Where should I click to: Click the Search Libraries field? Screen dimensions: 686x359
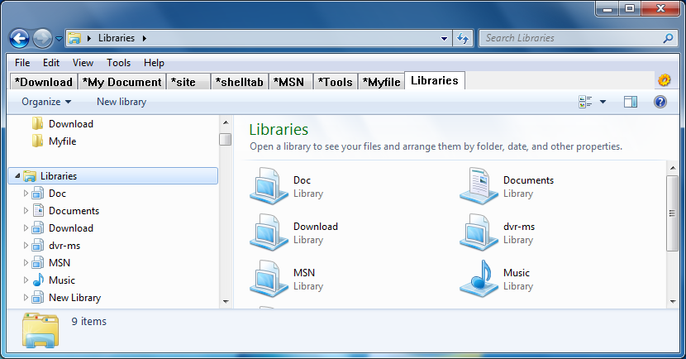[579, 38]
